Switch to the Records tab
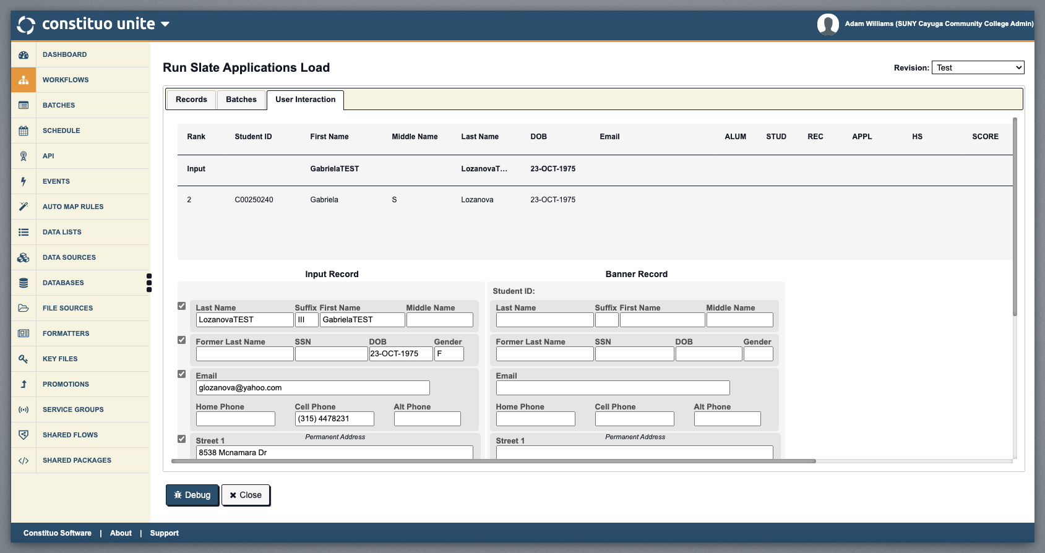Viewport: 1045px width, 553px height. [x=191, y=100]
